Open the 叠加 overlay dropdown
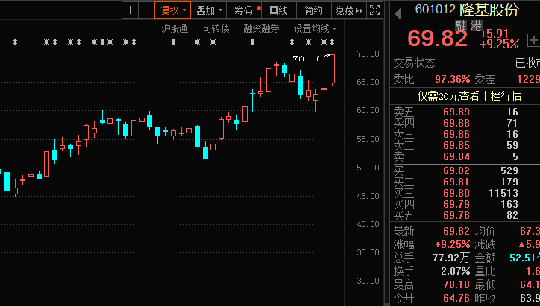540x306 pixels. coord(209,10)
